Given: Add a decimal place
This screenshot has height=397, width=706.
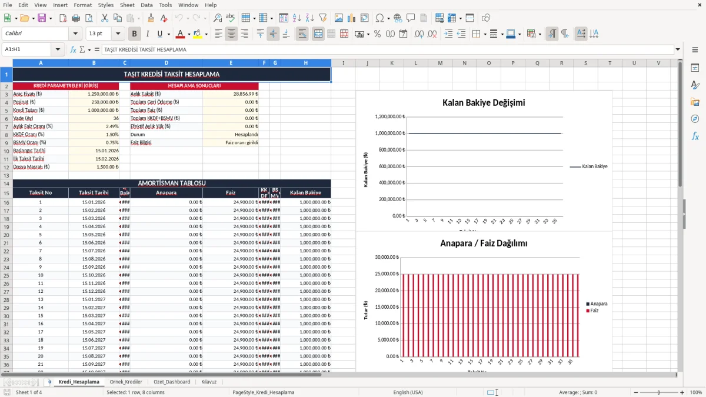Looking at the screenshot, I should 419,34.
